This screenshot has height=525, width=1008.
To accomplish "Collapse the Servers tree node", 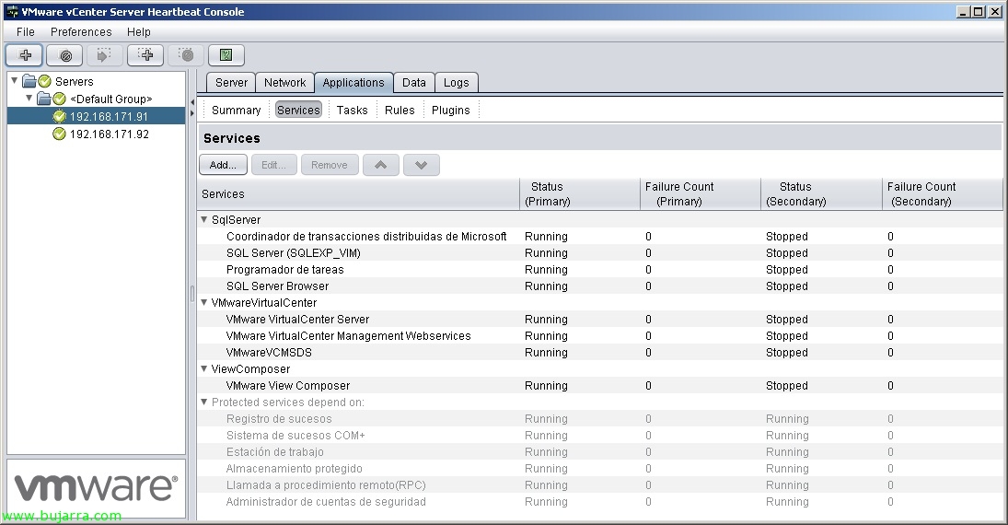I will [14, 81].
